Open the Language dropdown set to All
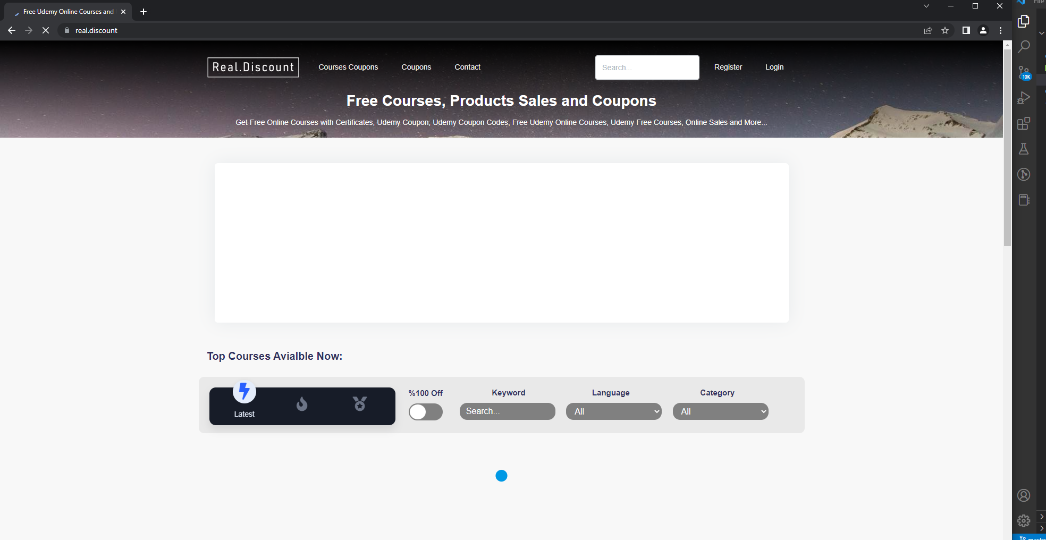 (x=613, y=411)
